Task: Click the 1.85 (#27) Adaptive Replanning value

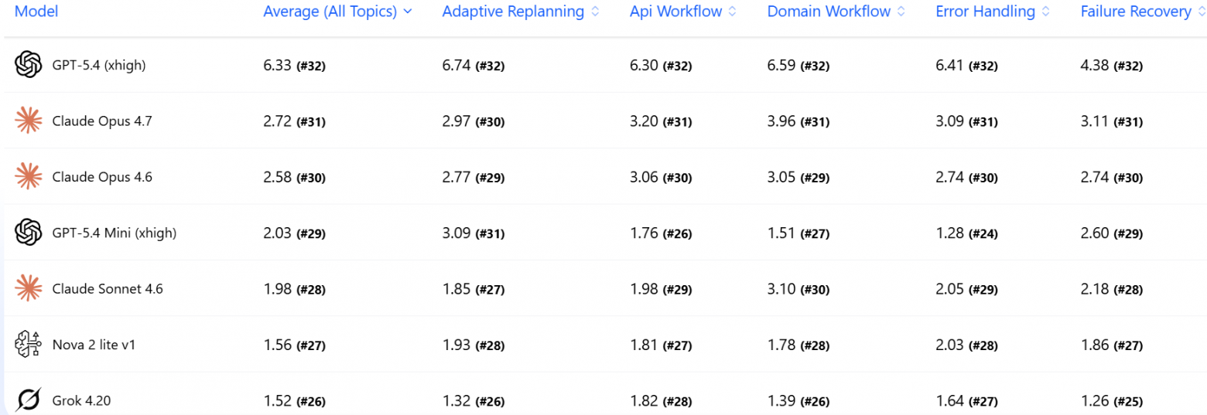Action: click(474, 289)
